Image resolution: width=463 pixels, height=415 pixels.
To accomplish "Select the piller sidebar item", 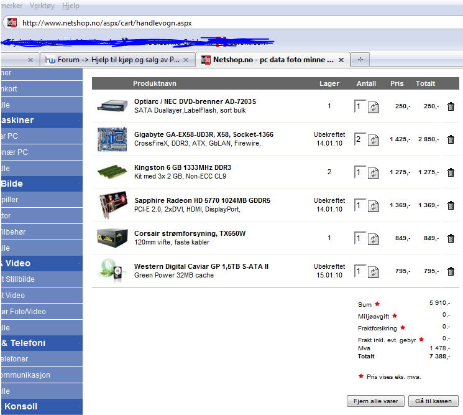I will [x=42, y=200].
